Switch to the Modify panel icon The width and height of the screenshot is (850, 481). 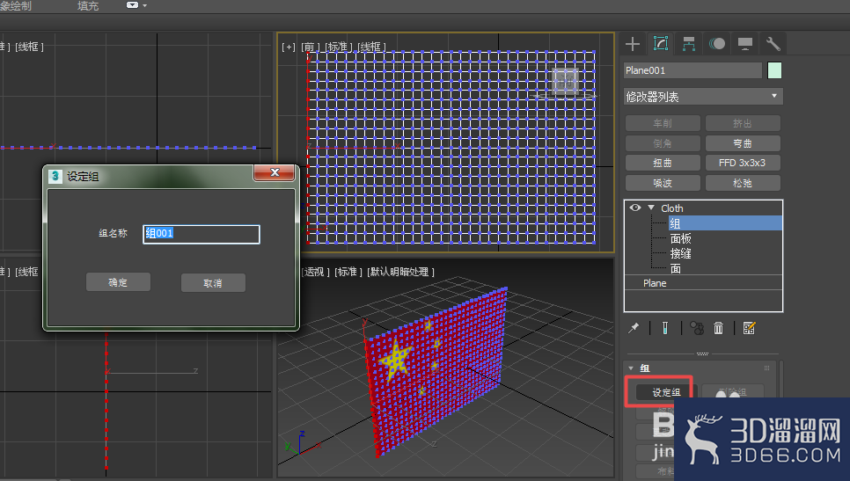pos(660,44)
